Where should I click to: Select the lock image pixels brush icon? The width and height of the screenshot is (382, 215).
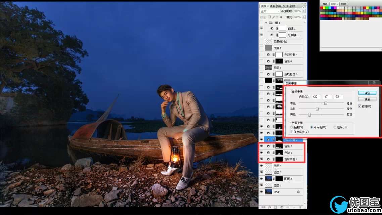point(273,17)
